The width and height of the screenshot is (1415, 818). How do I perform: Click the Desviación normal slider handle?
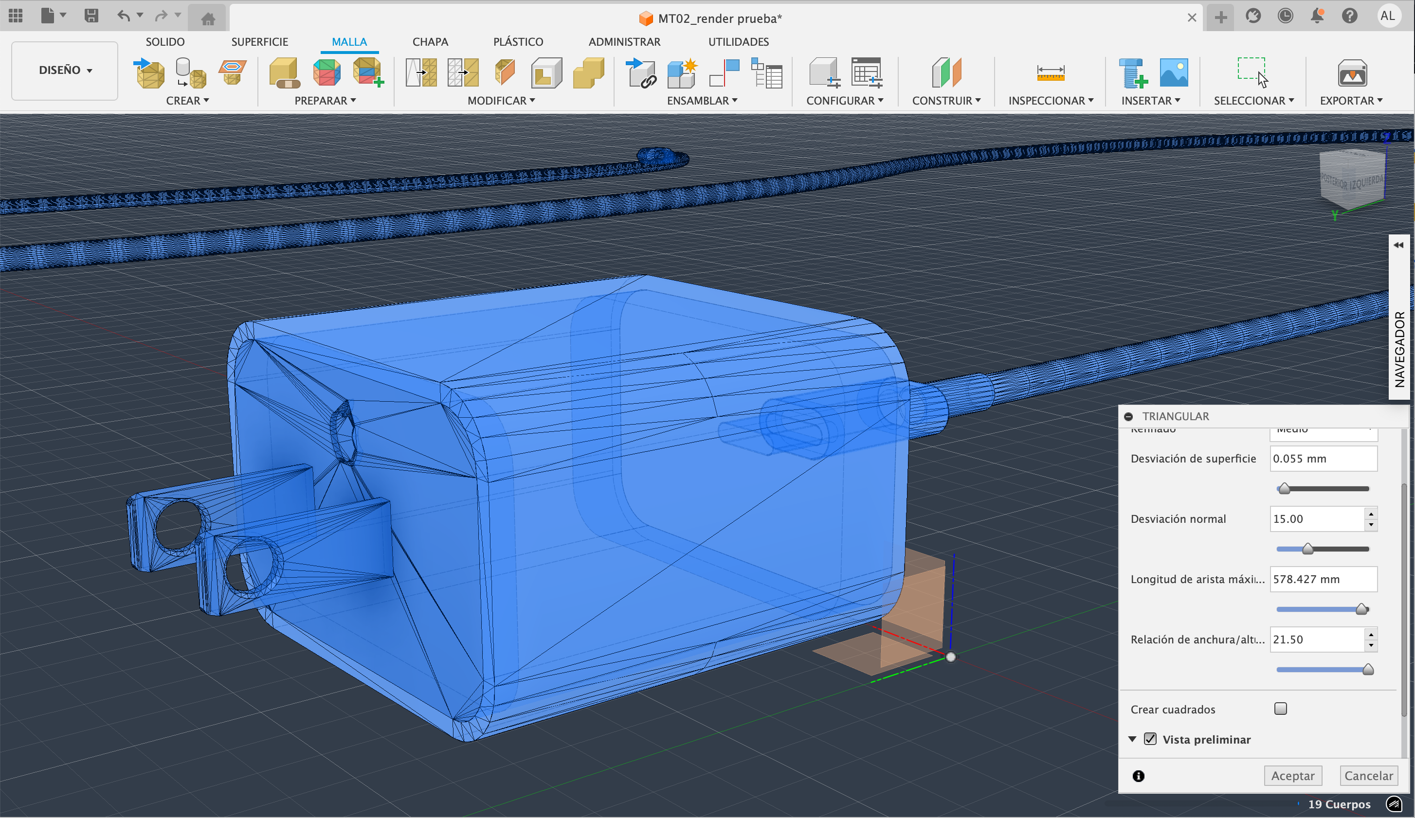1308,549
